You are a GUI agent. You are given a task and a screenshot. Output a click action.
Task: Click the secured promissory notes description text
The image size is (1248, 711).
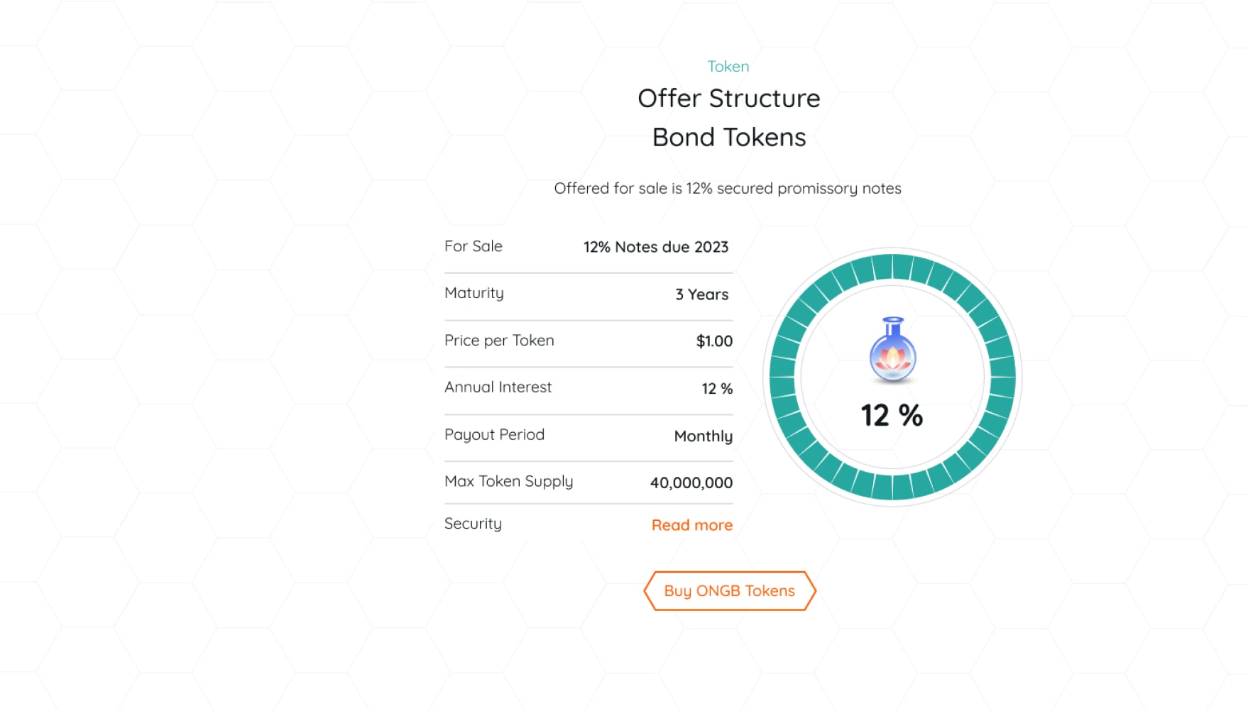(x=728, y=188)
